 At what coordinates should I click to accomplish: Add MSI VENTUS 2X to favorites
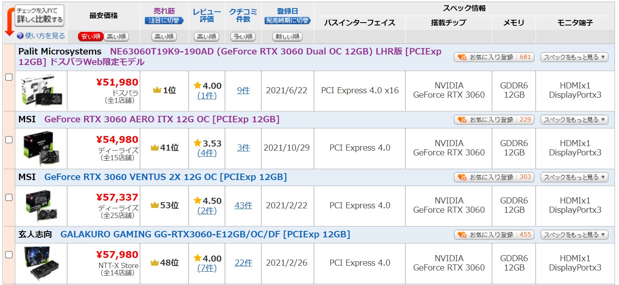point(494,177)
